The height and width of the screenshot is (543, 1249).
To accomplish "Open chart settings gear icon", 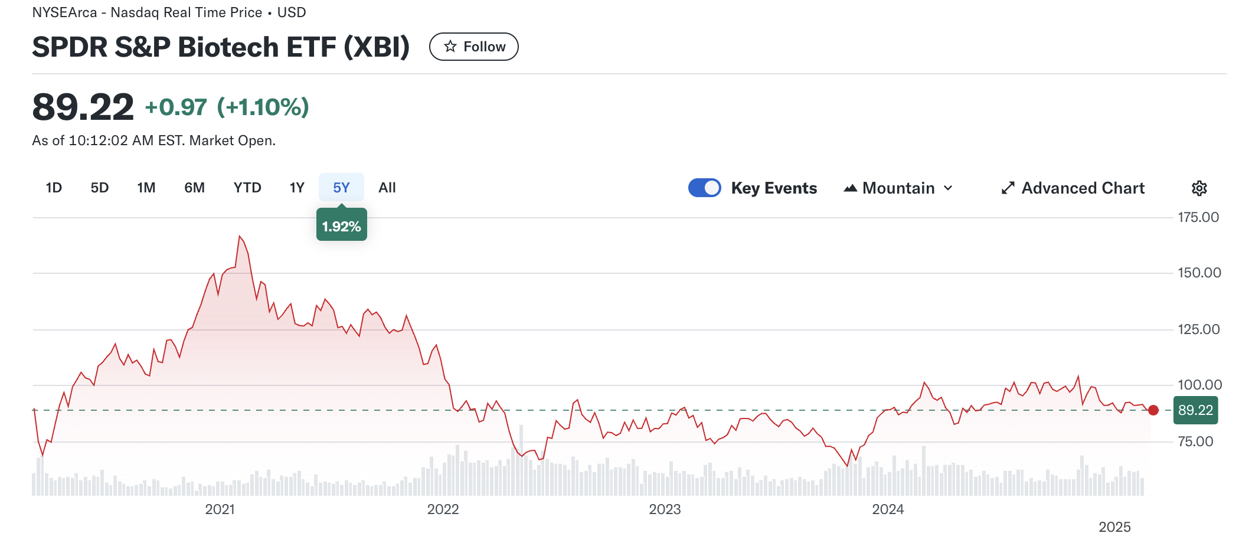I will [x=1199, y=188].
